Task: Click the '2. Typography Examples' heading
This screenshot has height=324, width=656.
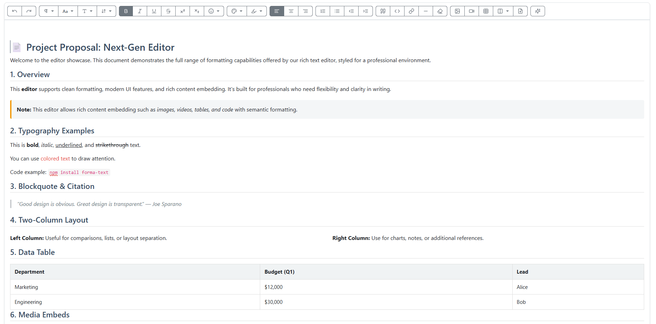Action: (x=52, y=131)
